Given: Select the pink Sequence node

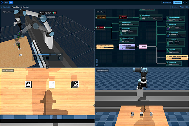Looking at the screenshot, I should coord(143,46).
